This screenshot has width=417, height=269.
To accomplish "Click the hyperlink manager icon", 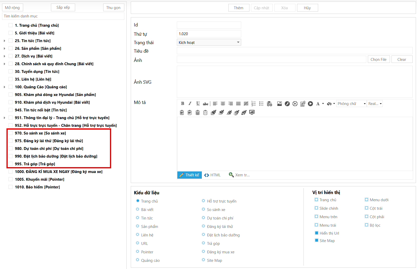I will [x=269, y=104].
